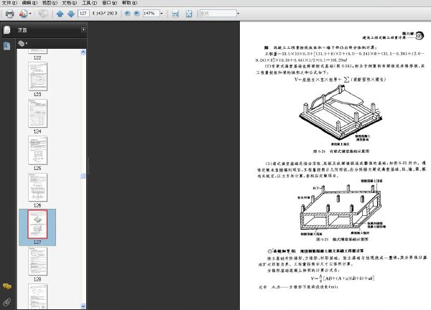Click the Attachments paperclip icon
The width and height of the screenshot is (431, 310).
pos(7,302)
